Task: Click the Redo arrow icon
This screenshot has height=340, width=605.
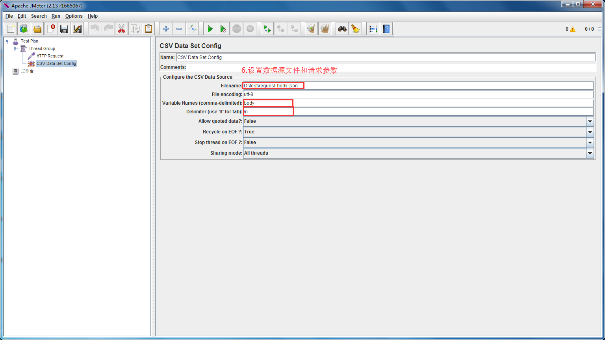Action: coord(108,29)
